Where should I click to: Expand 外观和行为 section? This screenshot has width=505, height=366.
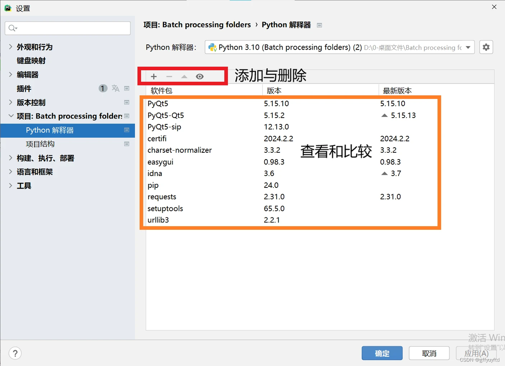tap(11, 47)
